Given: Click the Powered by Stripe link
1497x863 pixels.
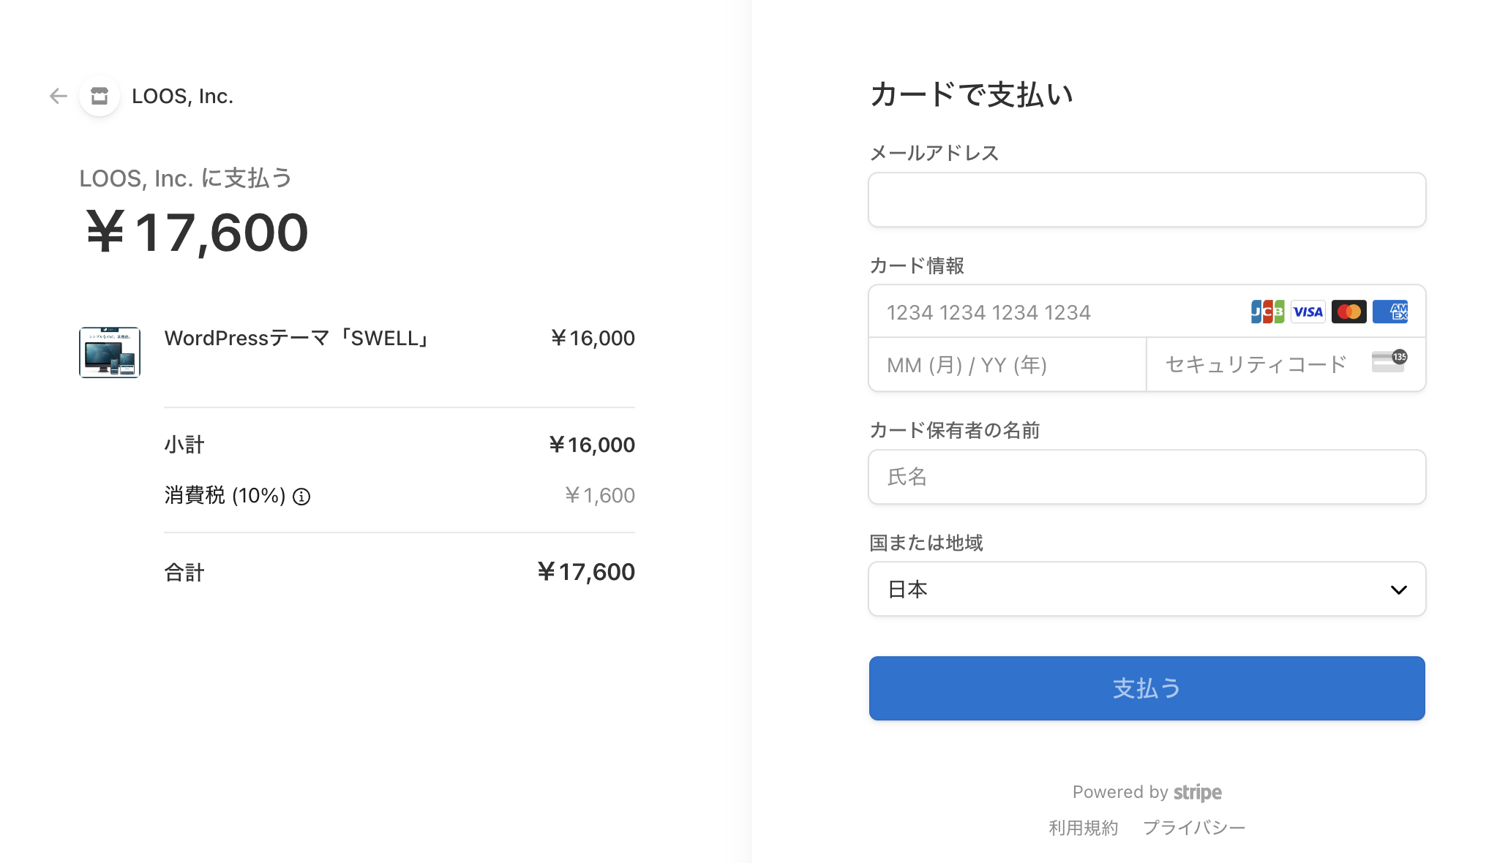Looking at the screenshot, I should 1147,792.
